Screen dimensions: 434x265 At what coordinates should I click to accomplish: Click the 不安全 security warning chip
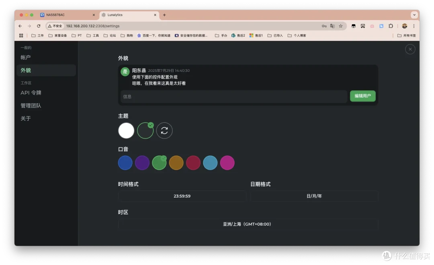pos(55,26)
